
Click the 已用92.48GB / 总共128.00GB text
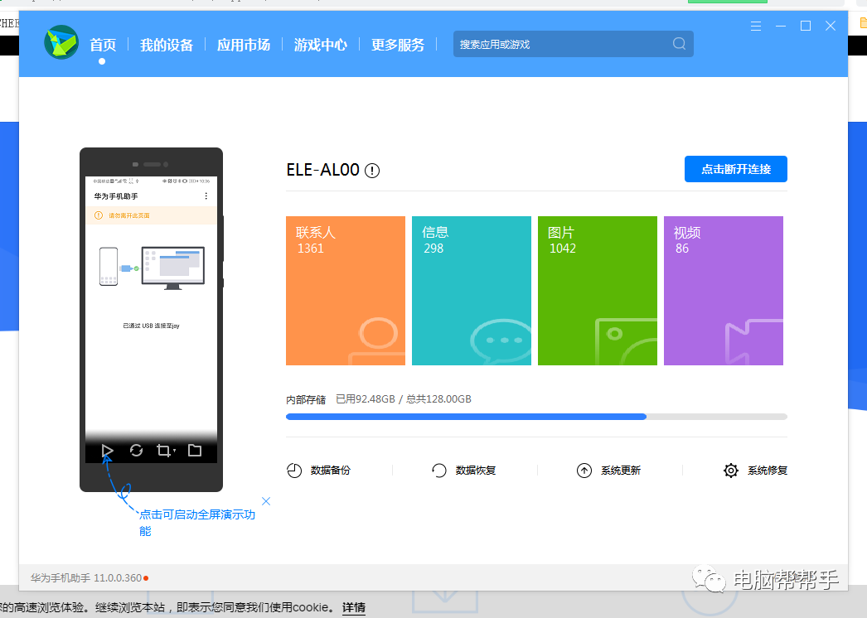click(404, 399)
